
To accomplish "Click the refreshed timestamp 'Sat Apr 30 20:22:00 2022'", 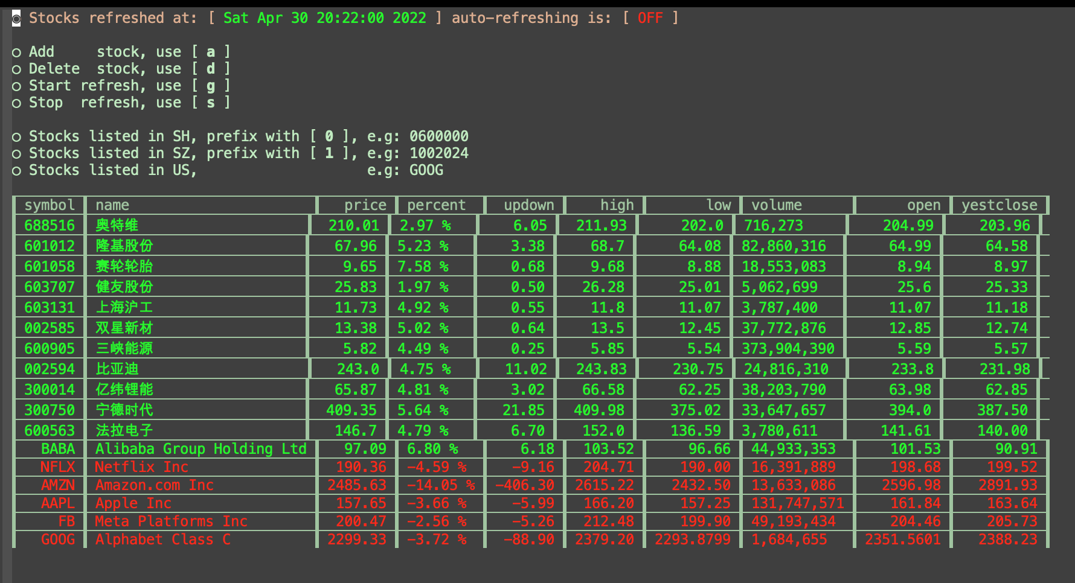I will tap(325, 18).
